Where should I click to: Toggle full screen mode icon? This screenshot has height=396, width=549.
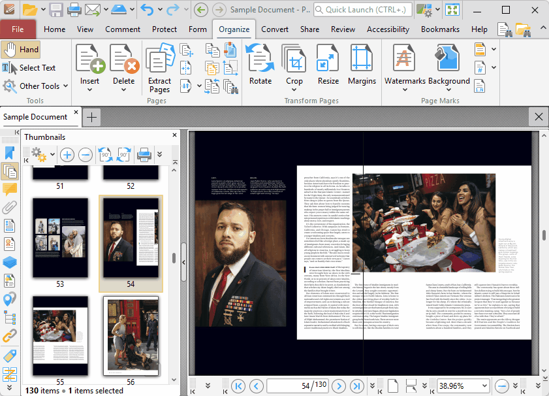click(x=452, y=10)
